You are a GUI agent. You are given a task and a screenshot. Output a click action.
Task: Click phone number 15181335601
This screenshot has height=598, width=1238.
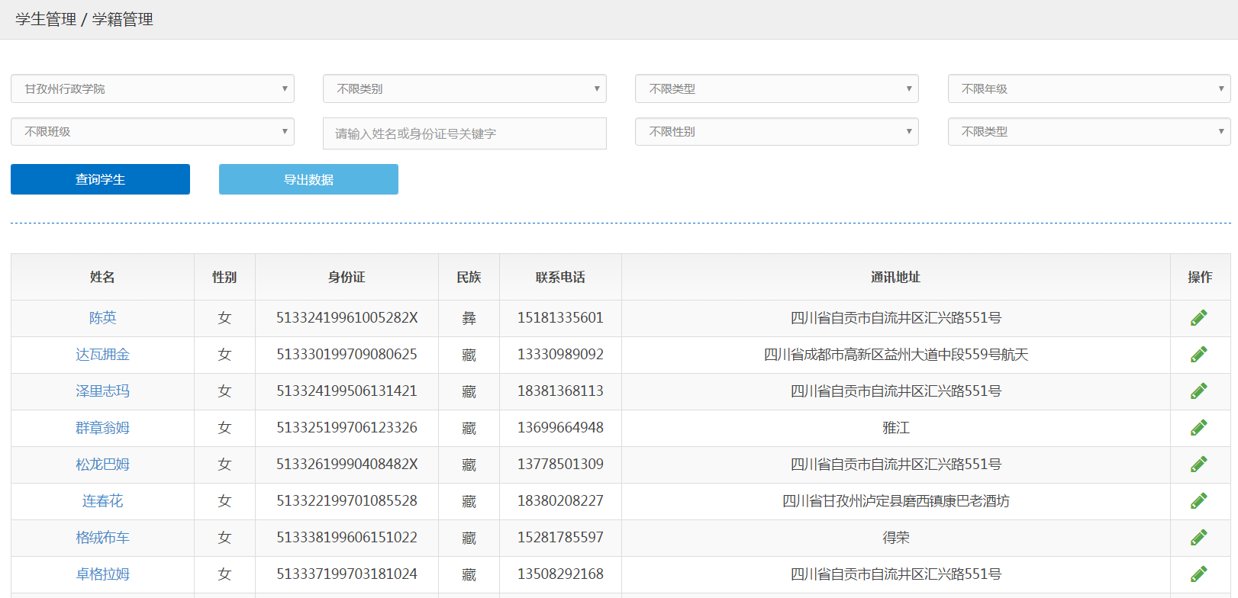[x=560, y=318]
